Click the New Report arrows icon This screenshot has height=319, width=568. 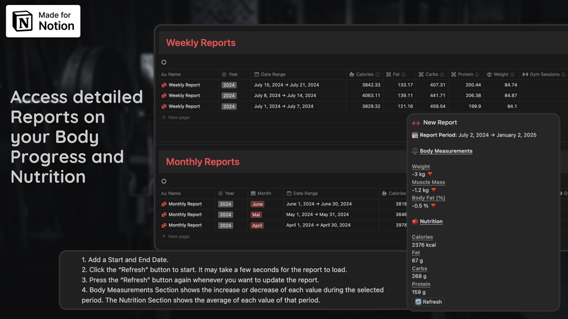416,123
